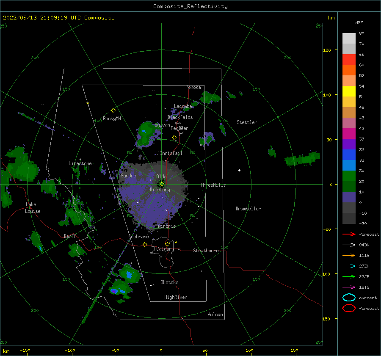The image size is (381, 356).
Task: Select the Drumheller label
Action: coord(248,209)
